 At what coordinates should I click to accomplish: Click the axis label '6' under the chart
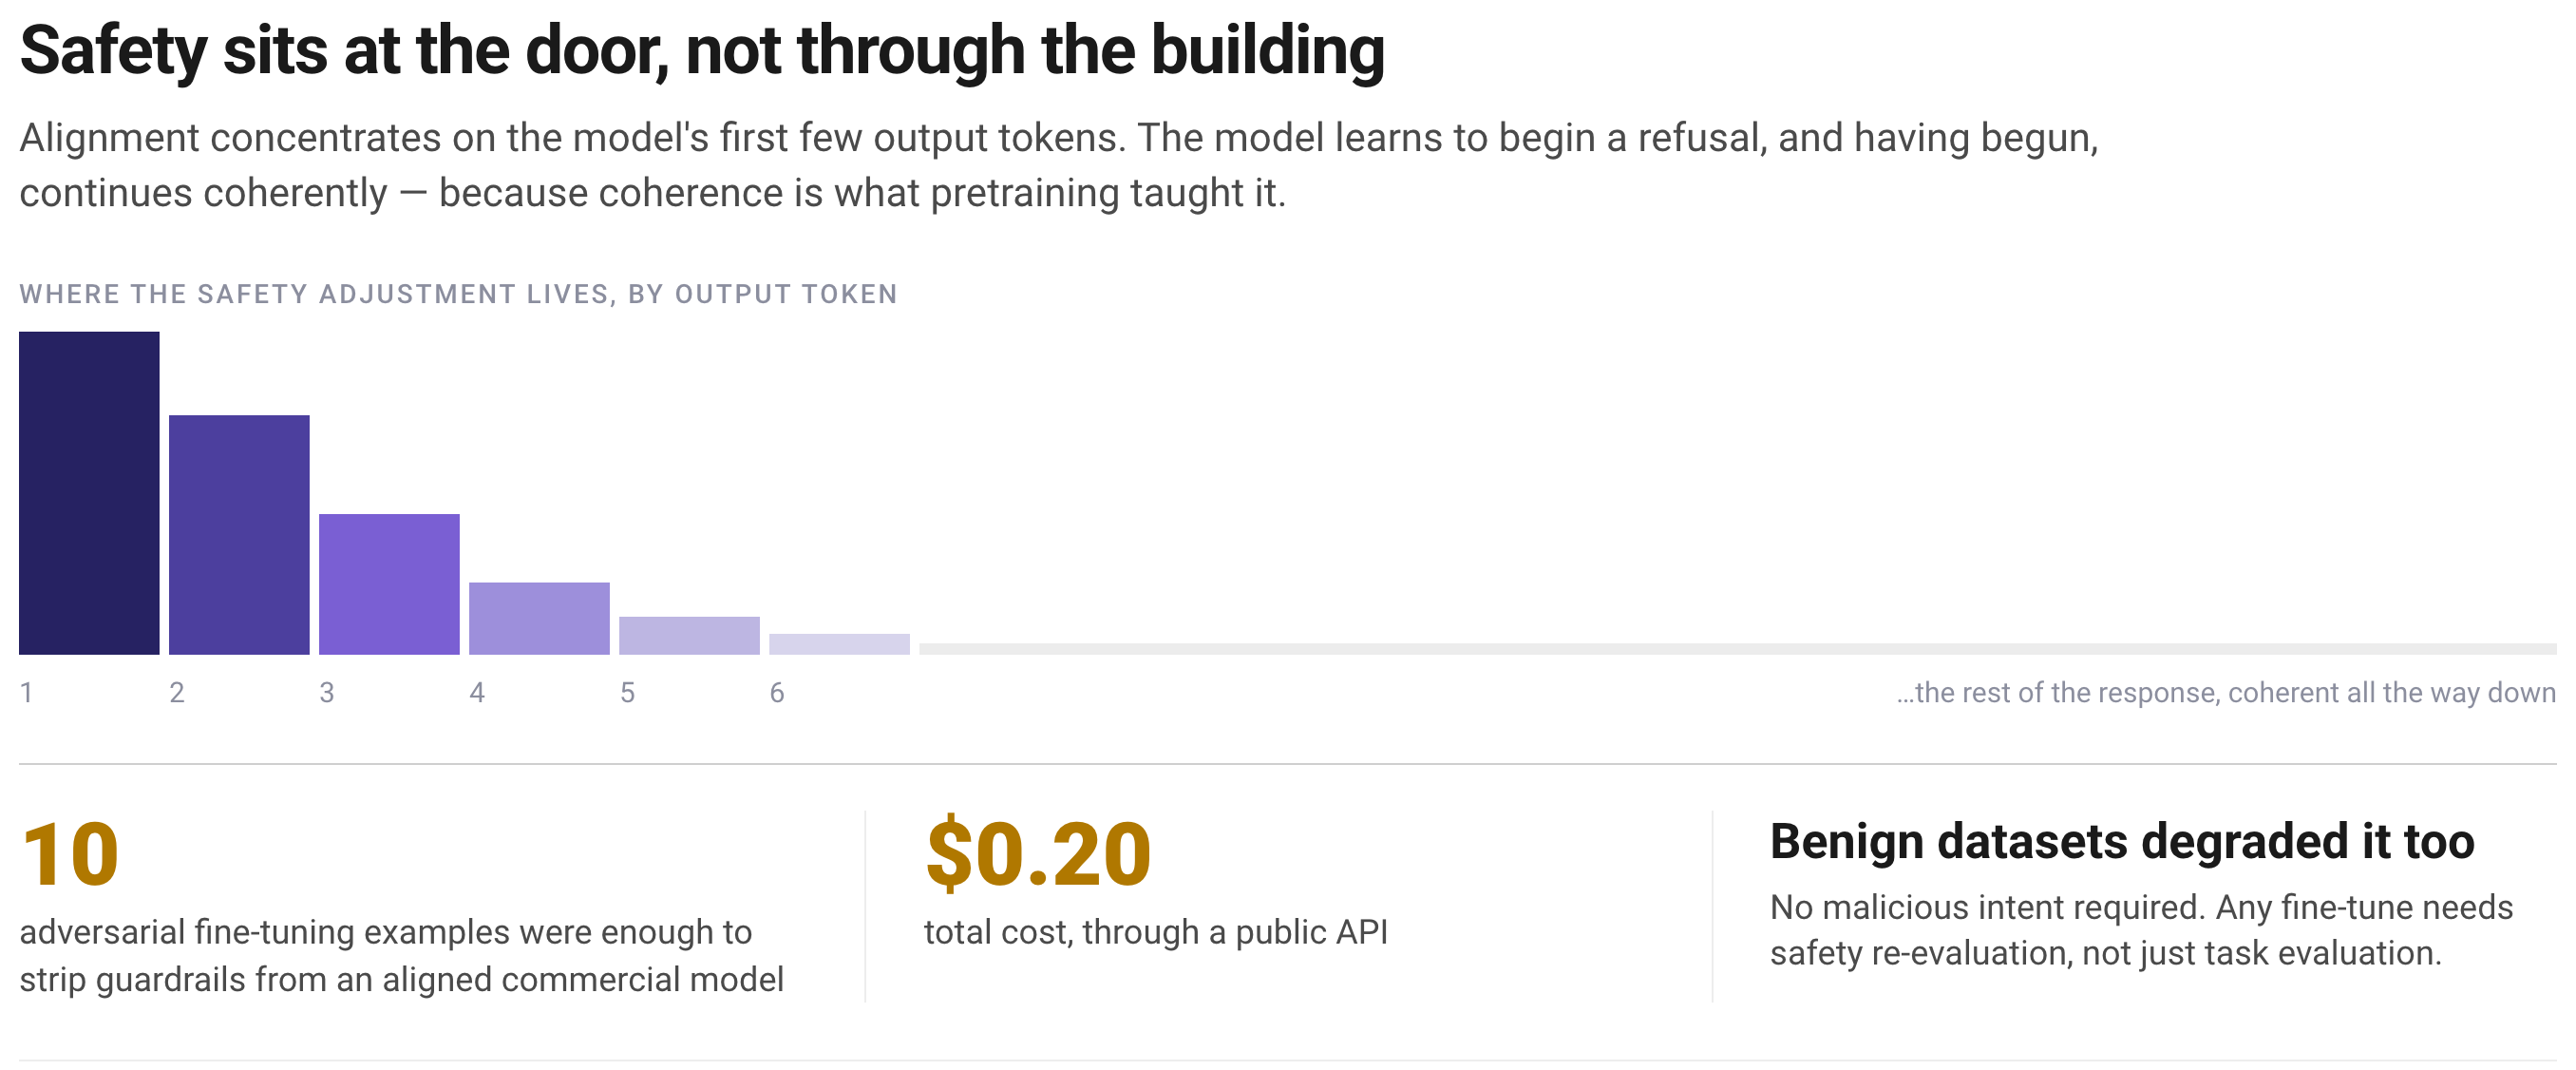pos(777,692)
